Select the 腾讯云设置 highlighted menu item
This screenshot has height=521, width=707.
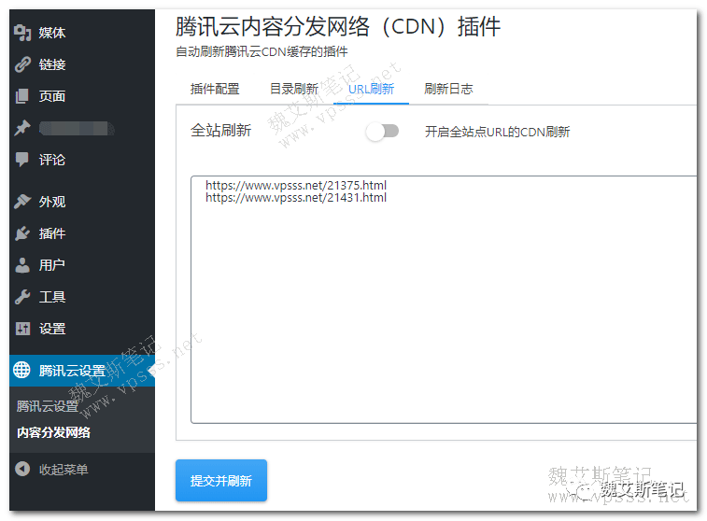(82, 371)
